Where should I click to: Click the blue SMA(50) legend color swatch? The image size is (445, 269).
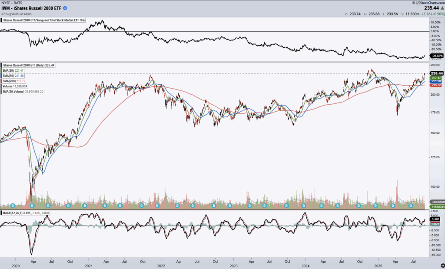(x=2, y=76)
